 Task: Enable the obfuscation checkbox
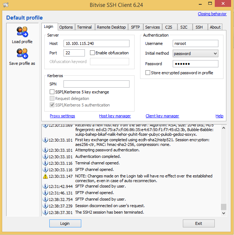(x=92, y=53)
